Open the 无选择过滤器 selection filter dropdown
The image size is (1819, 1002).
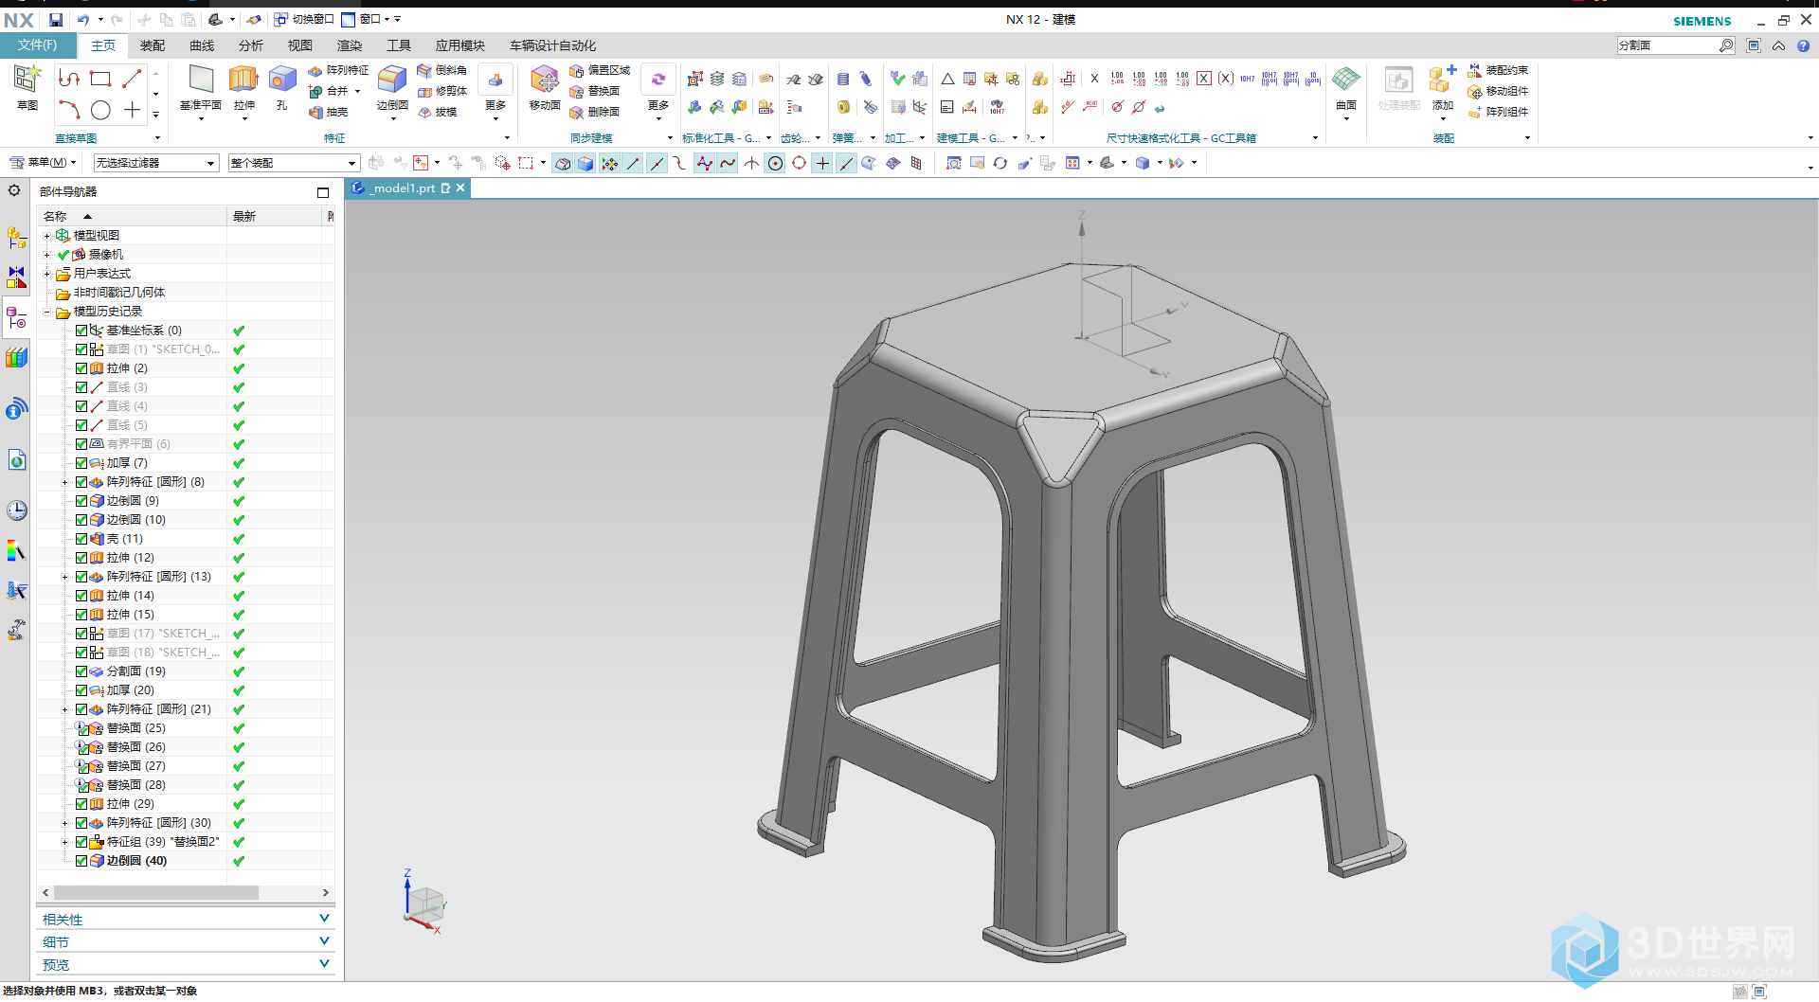pyautogui.click(x=156, y=163)
